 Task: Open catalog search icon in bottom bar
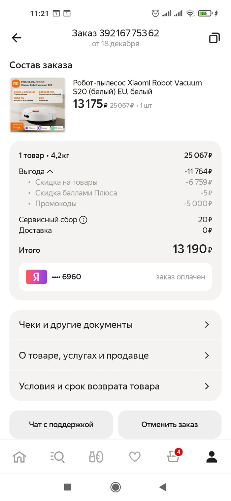point(58,457)
